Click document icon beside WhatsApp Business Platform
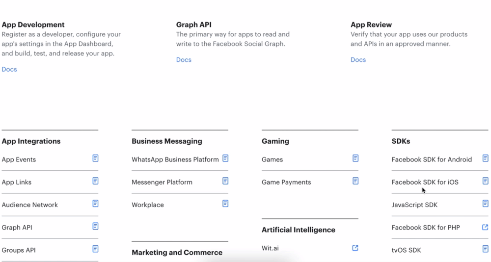The image size is (491, 262). (225, 158)
